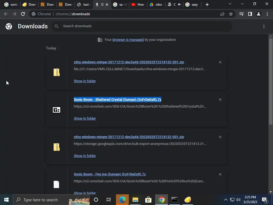Open Chrome profile avatar
The image size is (273, 205).
coord(259,14)
